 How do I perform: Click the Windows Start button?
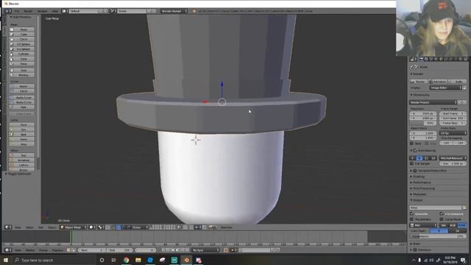click(x=6, y=260)
